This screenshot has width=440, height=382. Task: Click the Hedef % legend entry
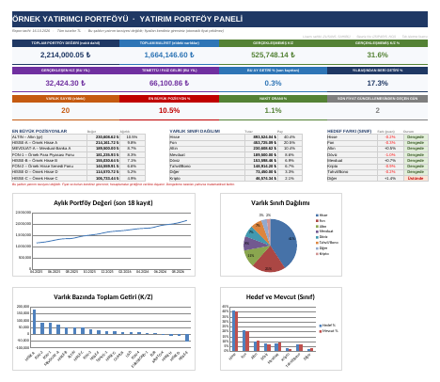(327, 326)
